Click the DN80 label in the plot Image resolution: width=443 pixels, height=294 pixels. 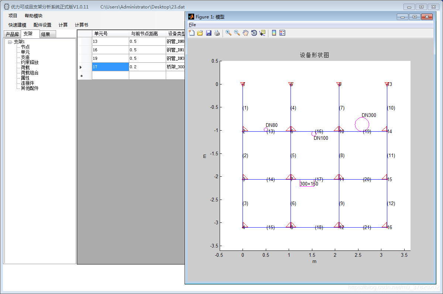coord(271,125)
